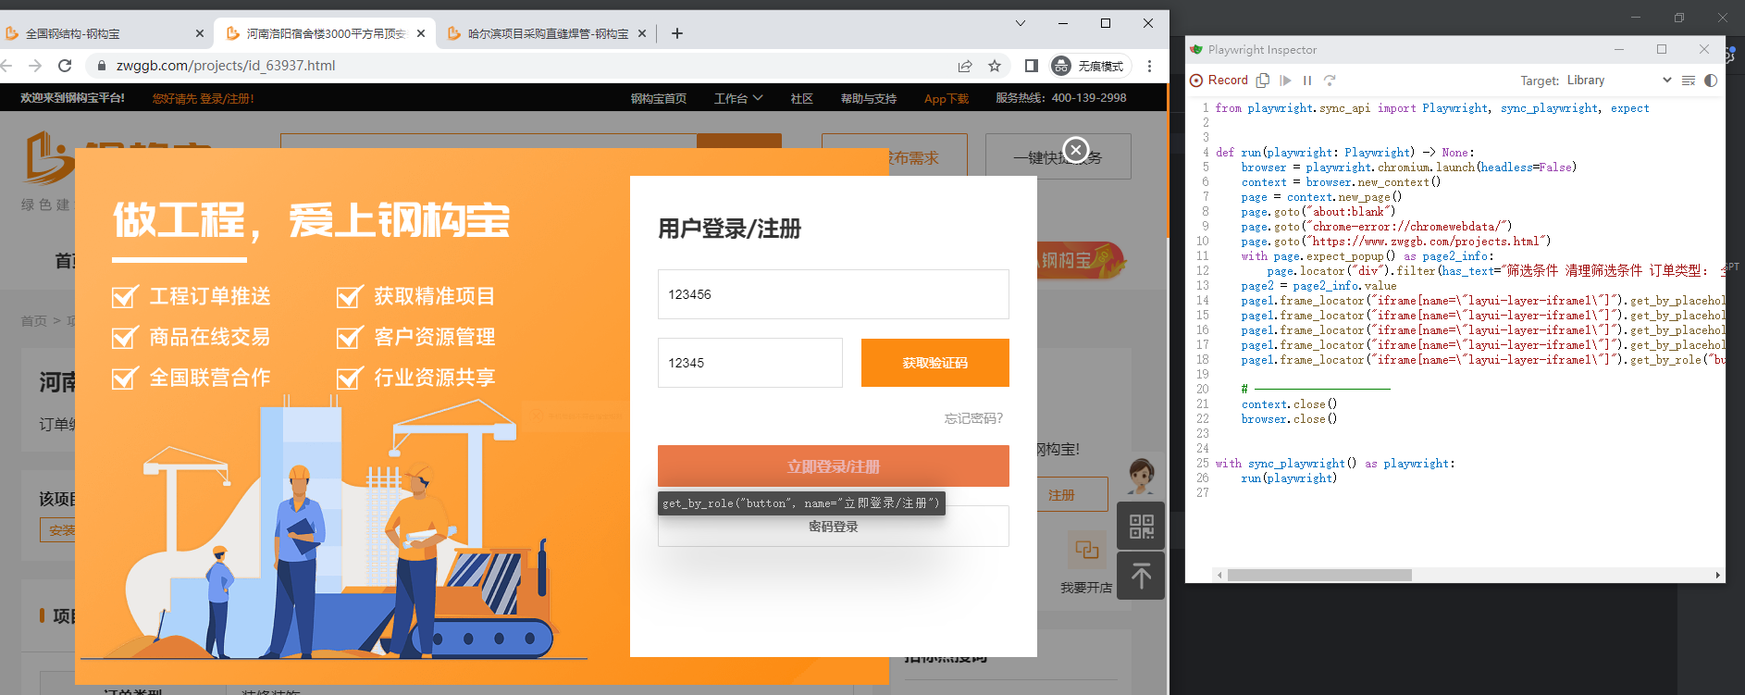Clear the Playwright Inspector code log
This screenshot has width=1745, height=695.
click(x=1689, y=81)
